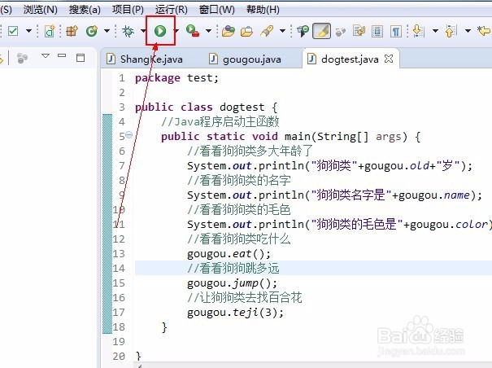Click line number 7 in gutter
Screen dimensions: 492x368
[x=122, y=165]
